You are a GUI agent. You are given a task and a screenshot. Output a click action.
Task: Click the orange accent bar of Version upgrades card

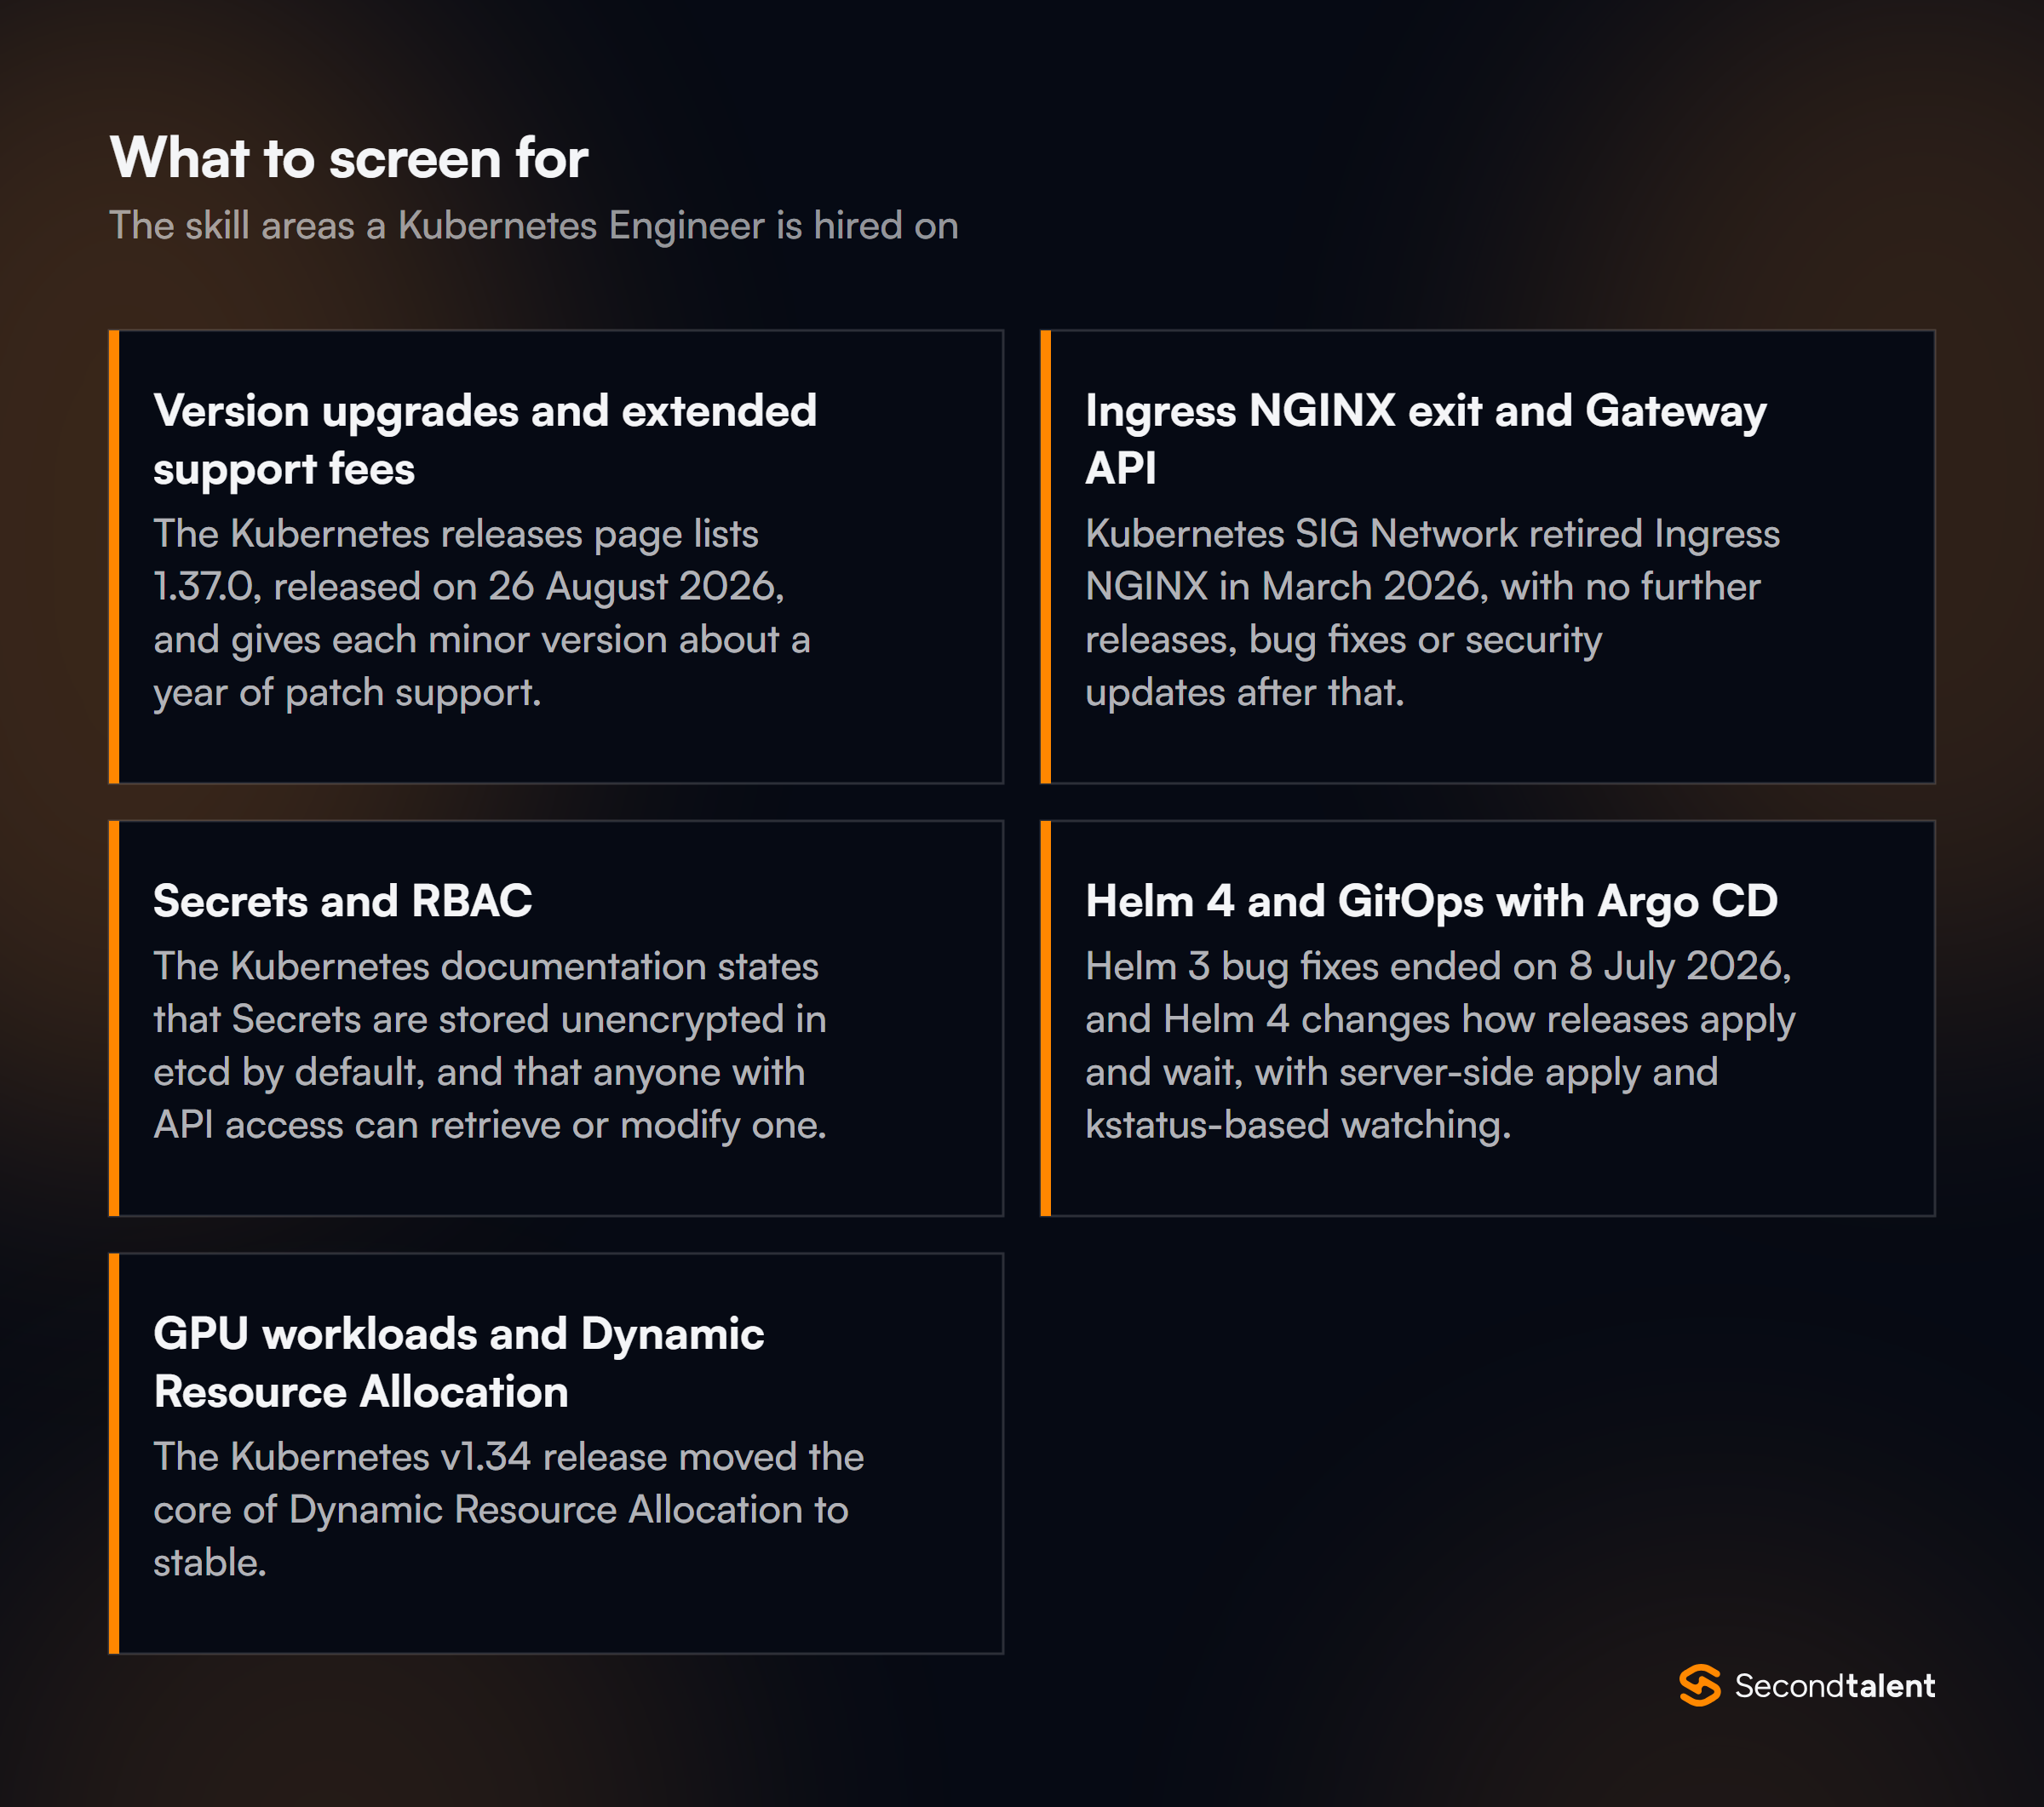click(114, 557)
